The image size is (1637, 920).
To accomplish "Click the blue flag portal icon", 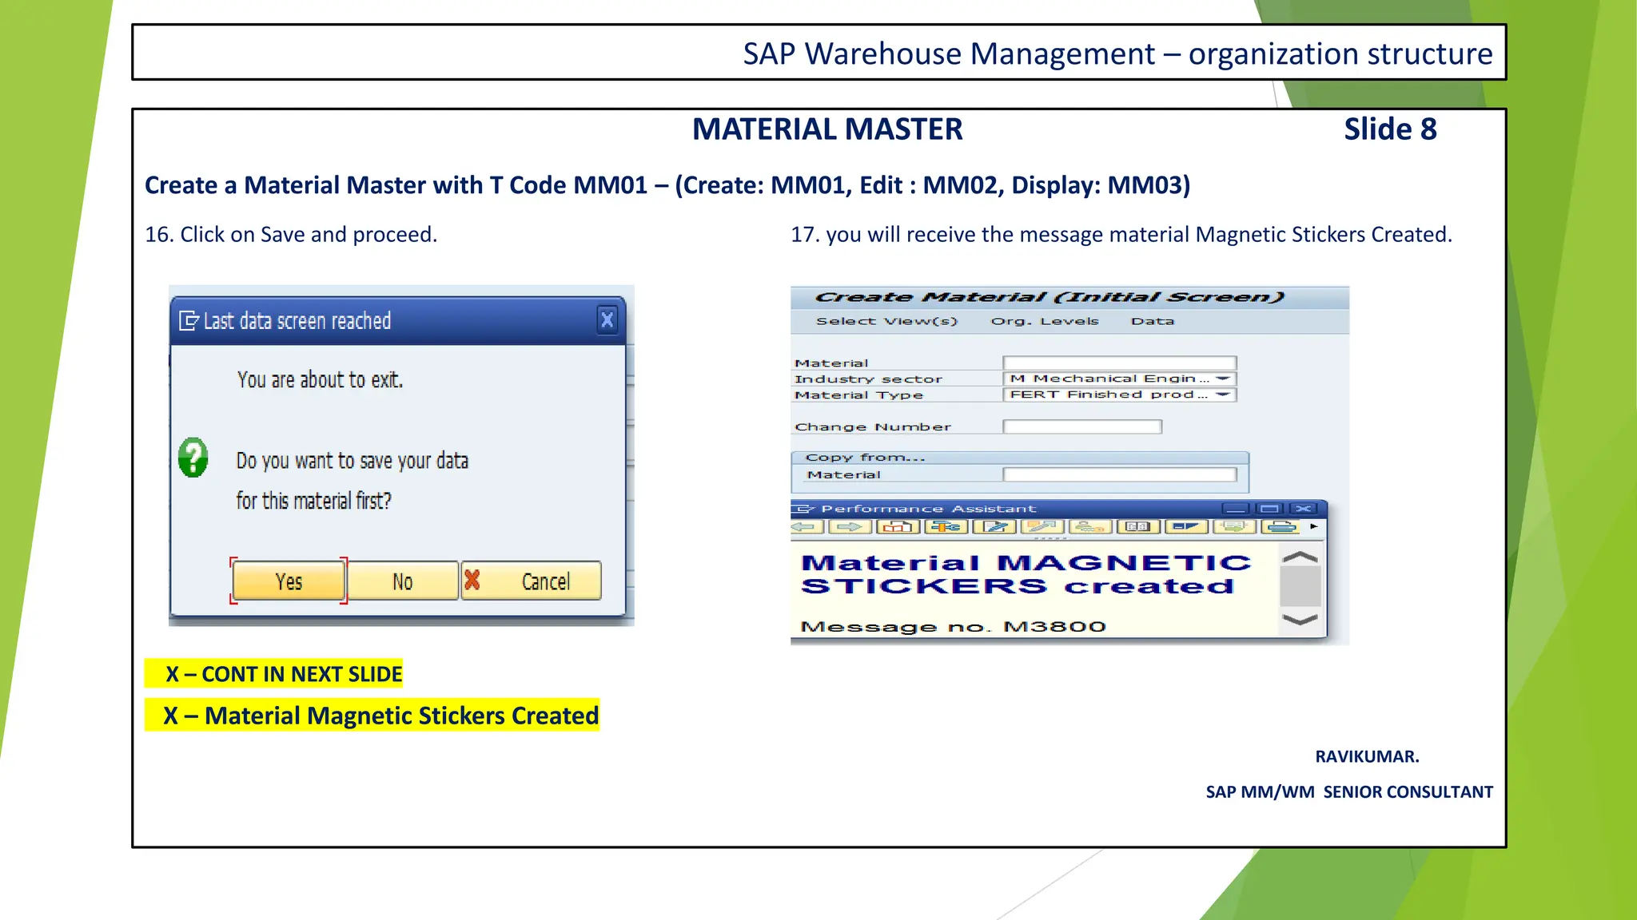I will coord(1186,527).
